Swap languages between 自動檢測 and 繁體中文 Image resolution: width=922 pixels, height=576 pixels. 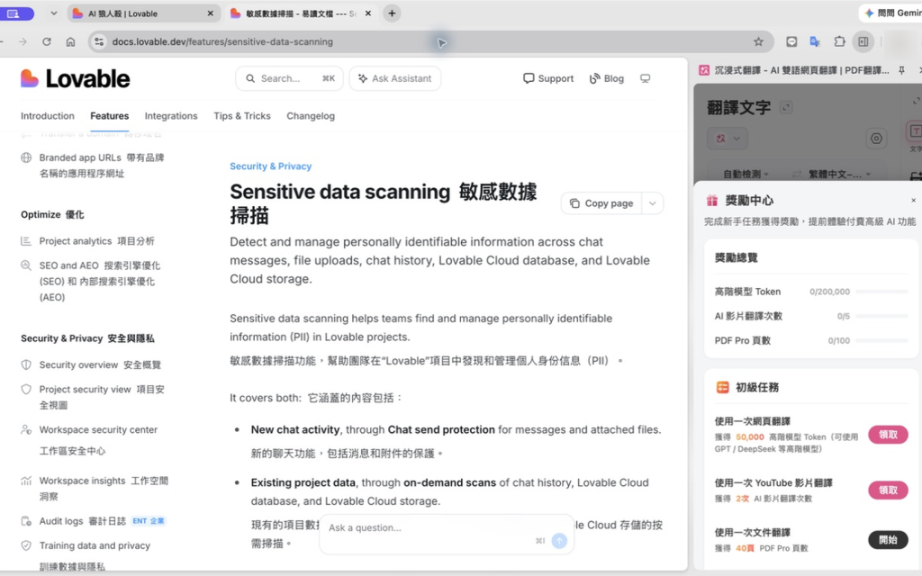pos(797,174)
